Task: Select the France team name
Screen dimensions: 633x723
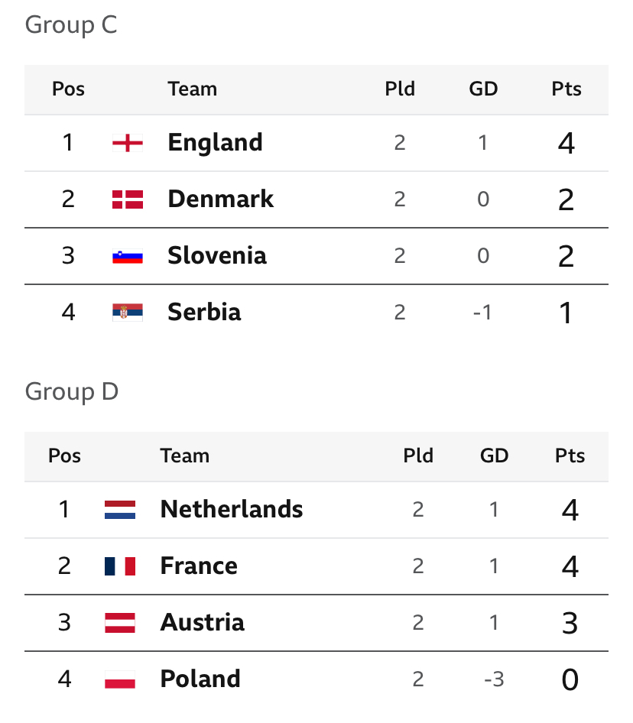Action: pos(199,566)
